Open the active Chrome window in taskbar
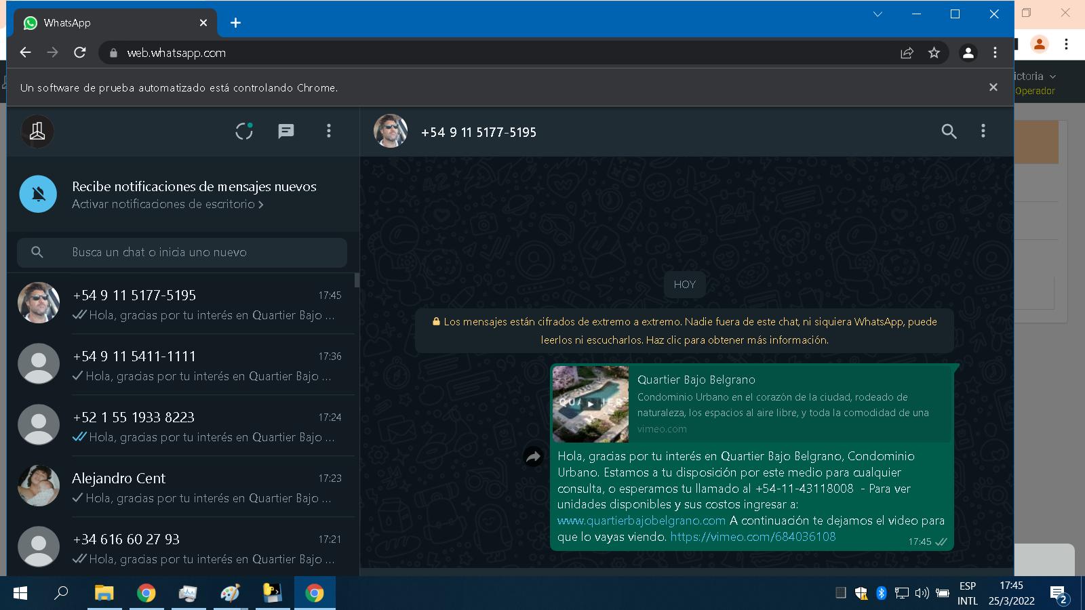The height and width of the screenshot is (610, 1085). (x=314, y=593)
